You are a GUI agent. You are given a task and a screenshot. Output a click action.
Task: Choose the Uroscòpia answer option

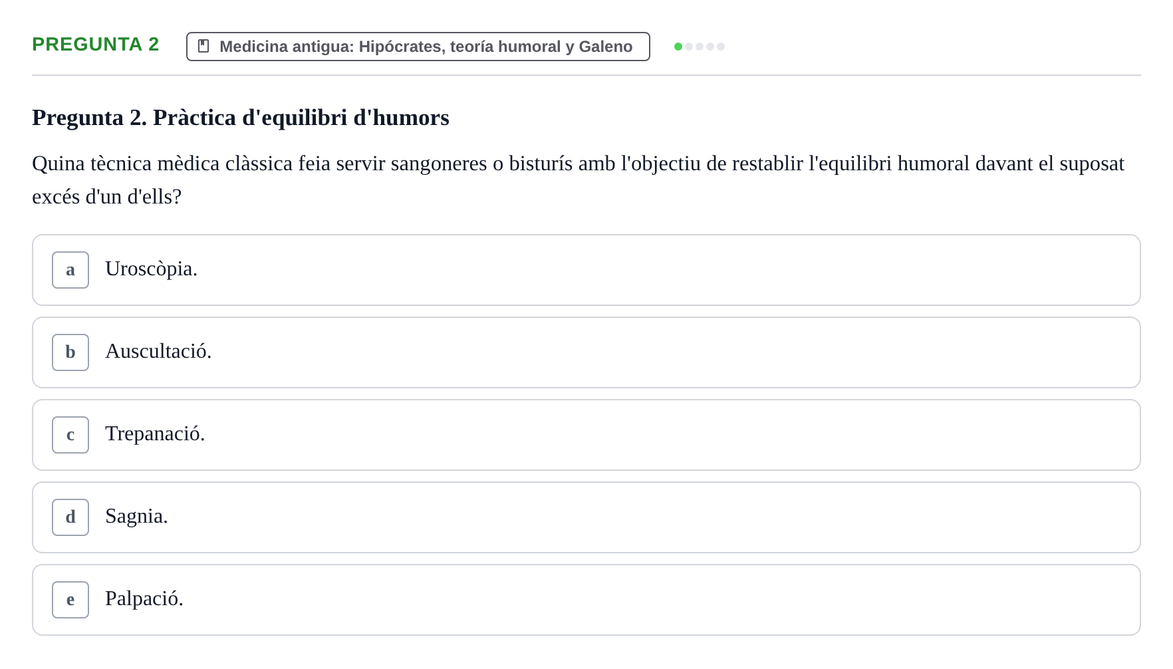586,270
